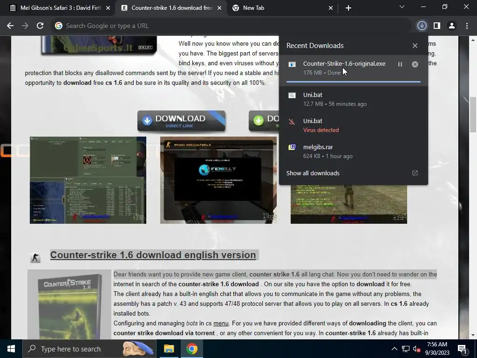This screenshot has width=477, height=358.
Task: Reload the current page
Action: [x=40, y=26]
